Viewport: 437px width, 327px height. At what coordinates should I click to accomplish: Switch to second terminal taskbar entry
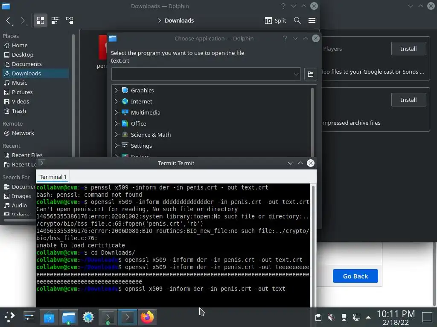128,317
